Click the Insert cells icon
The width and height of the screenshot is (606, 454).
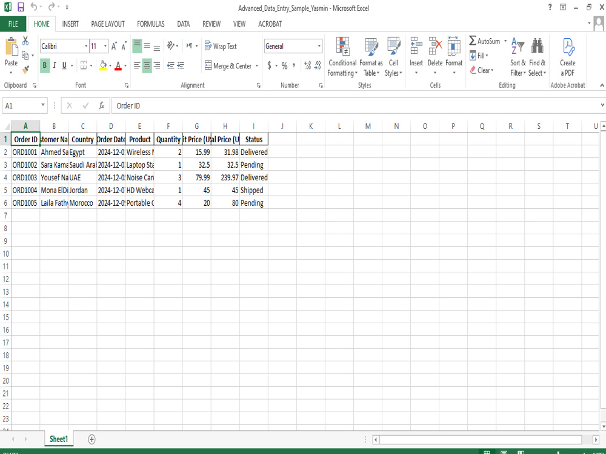click(416, 45)
